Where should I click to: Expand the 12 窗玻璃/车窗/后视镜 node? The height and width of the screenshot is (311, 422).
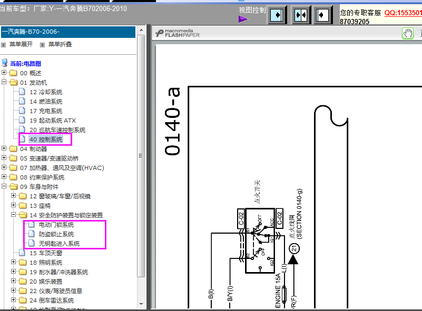click(x=13, y=195)
